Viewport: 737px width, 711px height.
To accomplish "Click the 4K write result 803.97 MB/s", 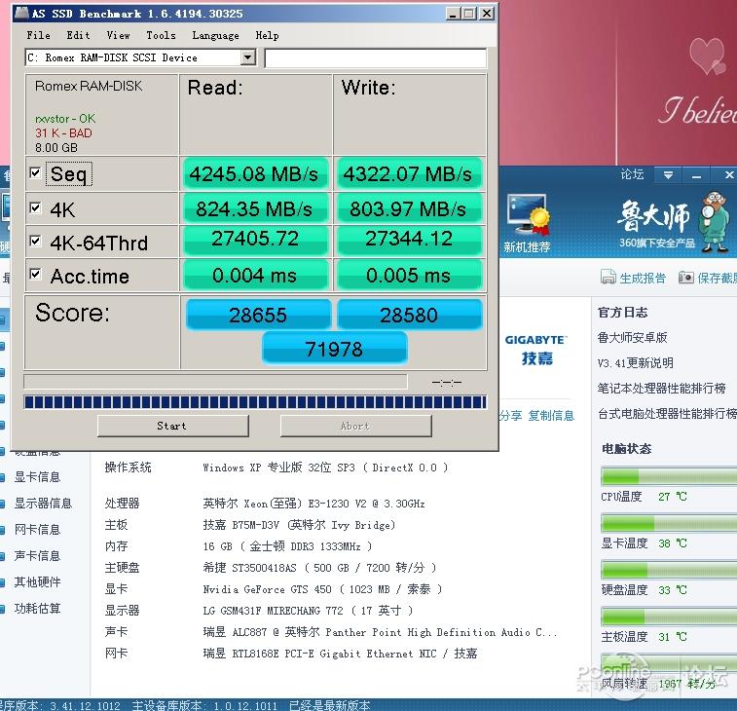I will coord(408,208).
